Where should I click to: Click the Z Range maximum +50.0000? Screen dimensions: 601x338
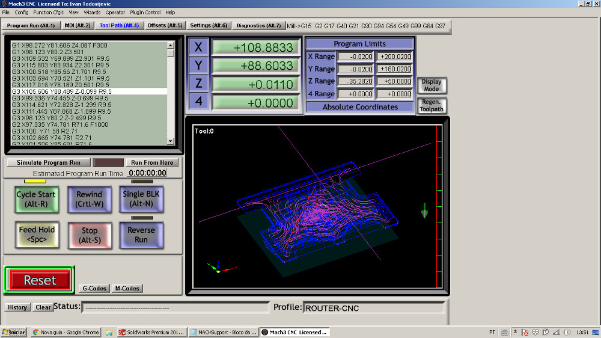(394, 81)
